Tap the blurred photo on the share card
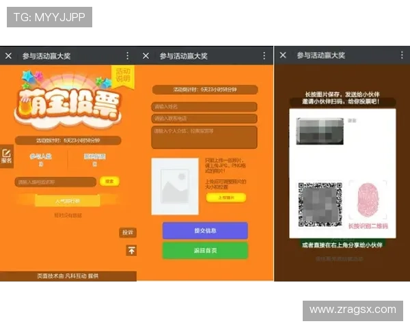The width and height of the screenshot is (410, 328). pos(320,131)
